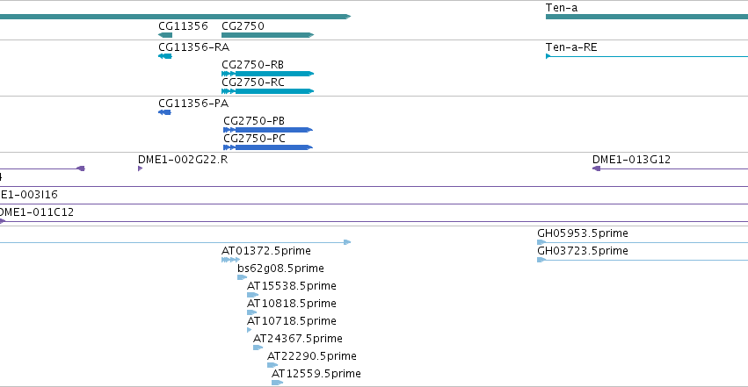
Task: Select the CG11356-RA transcript glyph
Action: tap(165, 56)
